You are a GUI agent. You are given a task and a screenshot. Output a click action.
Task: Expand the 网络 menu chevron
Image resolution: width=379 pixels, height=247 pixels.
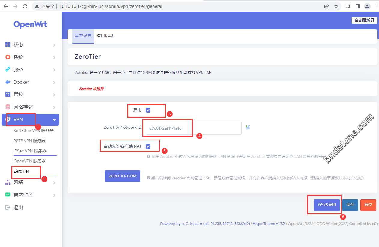tap(54, 182)
